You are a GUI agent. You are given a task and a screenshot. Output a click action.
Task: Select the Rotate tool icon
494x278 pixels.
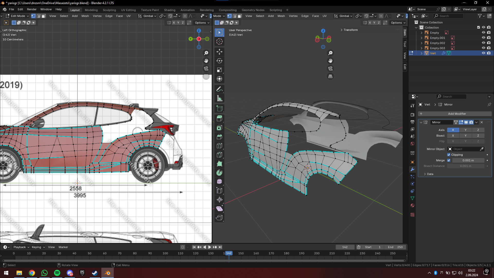point(219,61)
